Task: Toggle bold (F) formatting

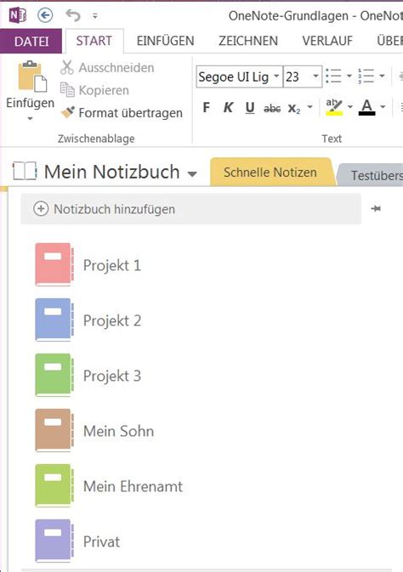Action: (207, 107)
